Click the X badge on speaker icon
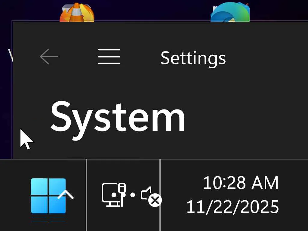This screenshot has height=231, width=308. (155, 200)
